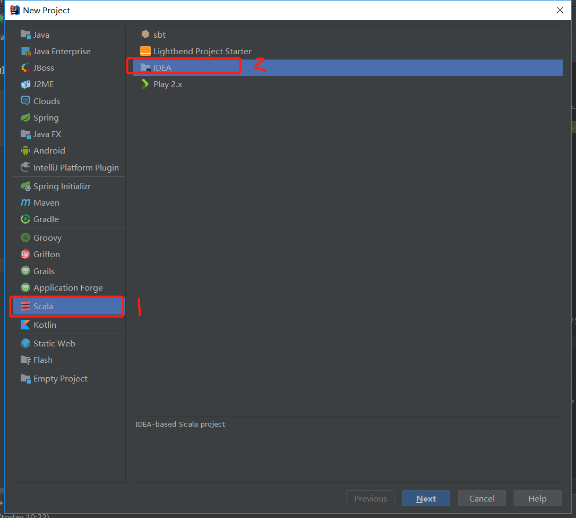Click the Spring leaf icon
Viewport: 576px width, 518px height.
coord(25,118)
